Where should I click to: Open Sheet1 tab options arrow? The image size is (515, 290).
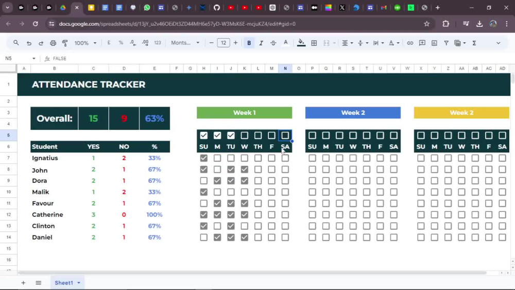(79, 283)
